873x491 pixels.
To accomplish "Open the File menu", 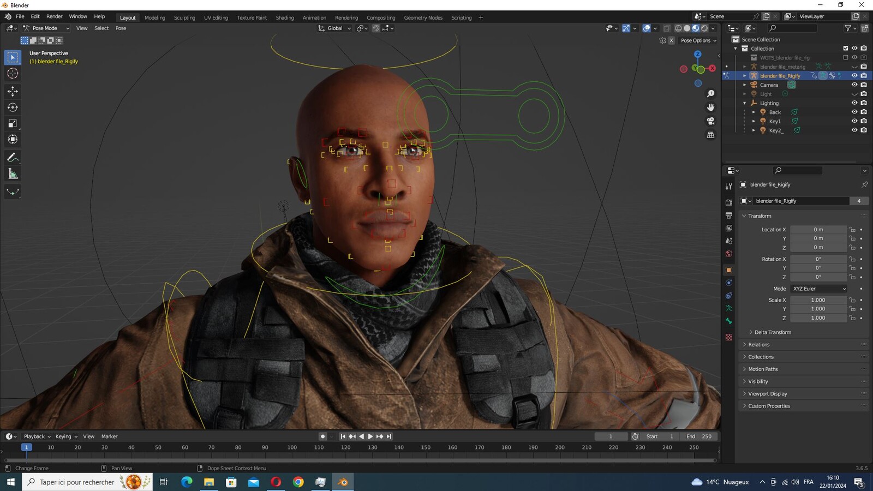I will click(20, 16).
